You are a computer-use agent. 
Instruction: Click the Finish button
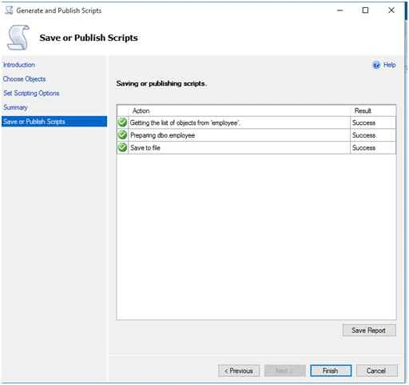[x=331, y=371]
